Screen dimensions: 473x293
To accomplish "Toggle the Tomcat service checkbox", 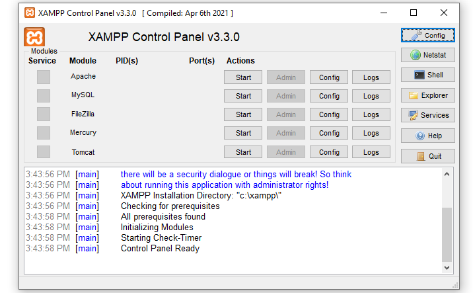I will point(44,151).
